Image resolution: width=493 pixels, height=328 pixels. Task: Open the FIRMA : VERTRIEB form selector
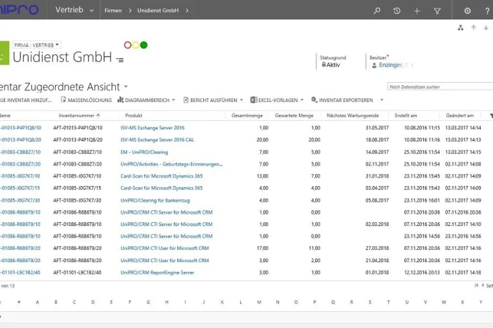point(36,45)
